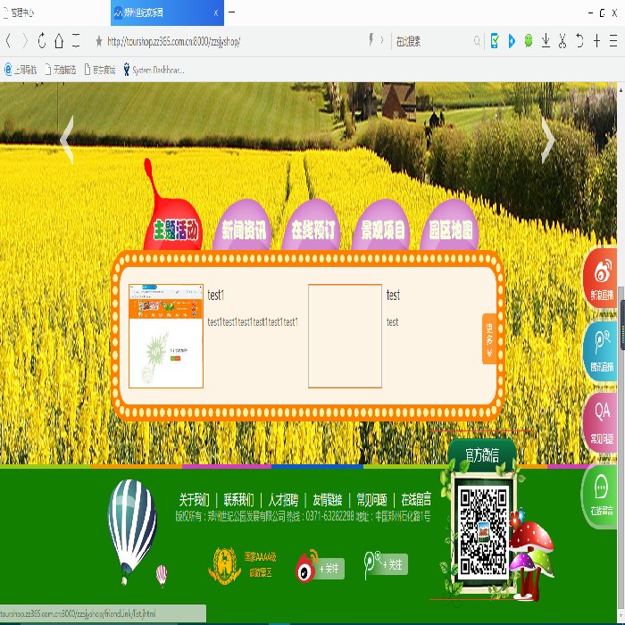Image resolution: width=625 pixels, height=625 pixels.
Task: Expand the 更多 arrow on content panel
Action: [x=489, y=338]
